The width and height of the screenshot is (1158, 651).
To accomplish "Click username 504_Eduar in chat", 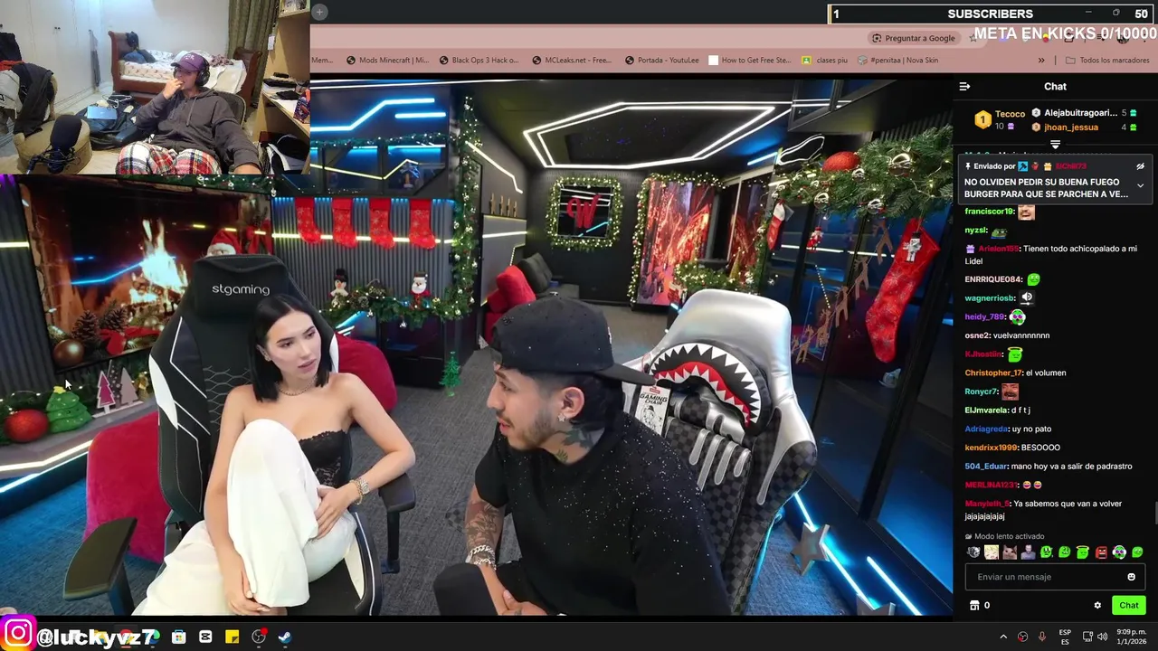I will pos(985,467).
